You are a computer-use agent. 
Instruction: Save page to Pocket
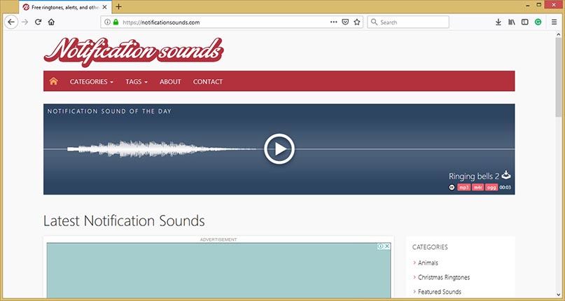click(345, 22)
